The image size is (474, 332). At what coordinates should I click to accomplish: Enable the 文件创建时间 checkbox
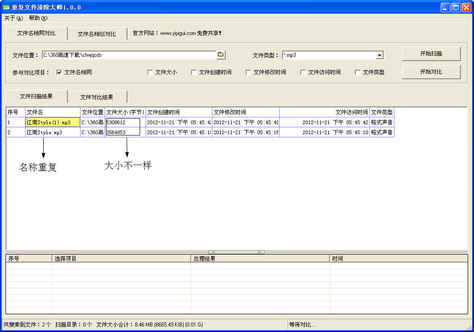coord(194,72)
